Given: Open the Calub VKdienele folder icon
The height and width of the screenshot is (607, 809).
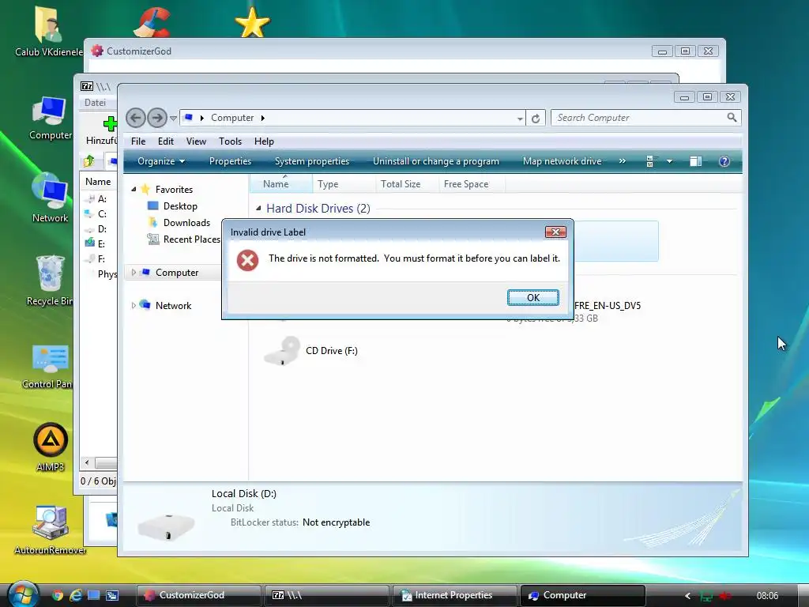Looking at the screenshot, I should 49,31.
